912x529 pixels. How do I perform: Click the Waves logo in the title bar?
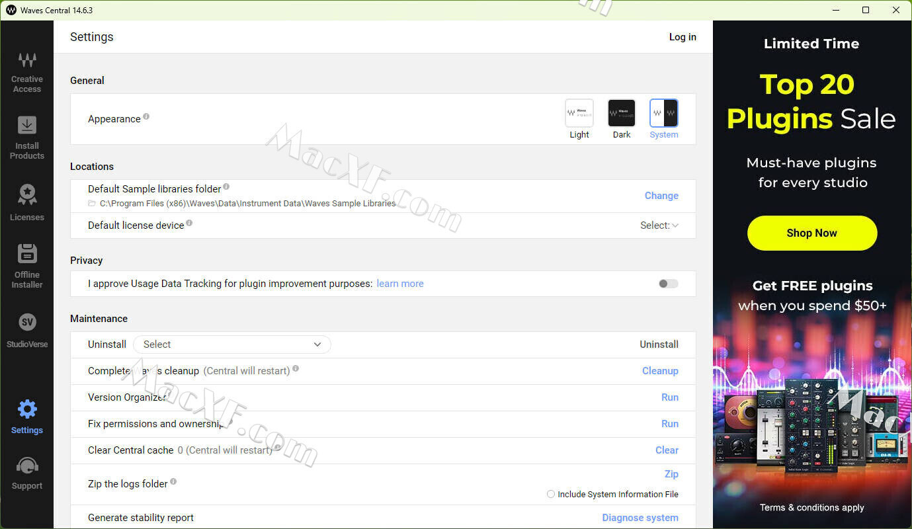click(x=11, y=10)
